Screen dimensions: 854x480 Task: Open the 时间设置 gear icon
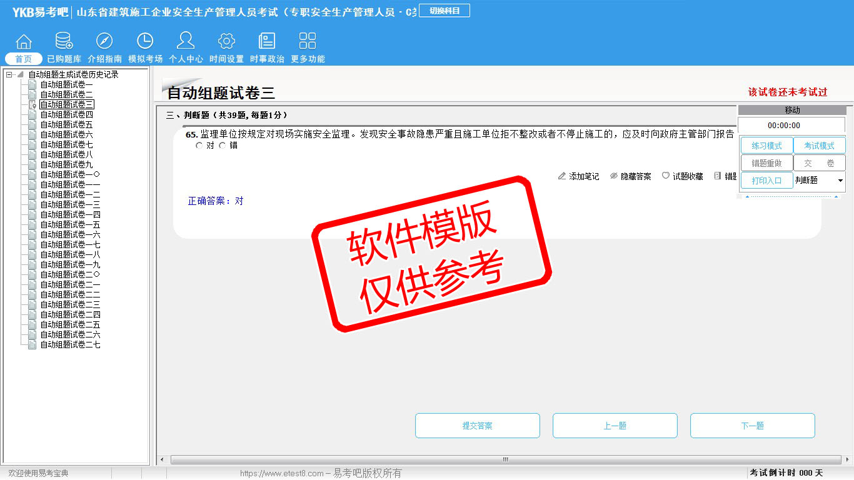[x=226, y=42]
